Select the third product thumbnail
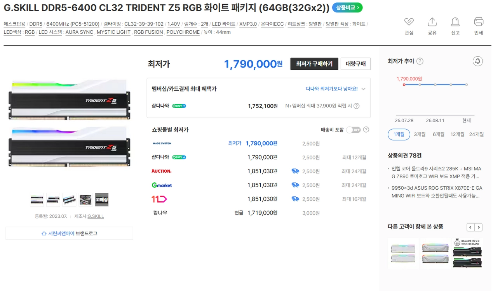The width and height of the screenshot is (493, 291). pos(70,200)
